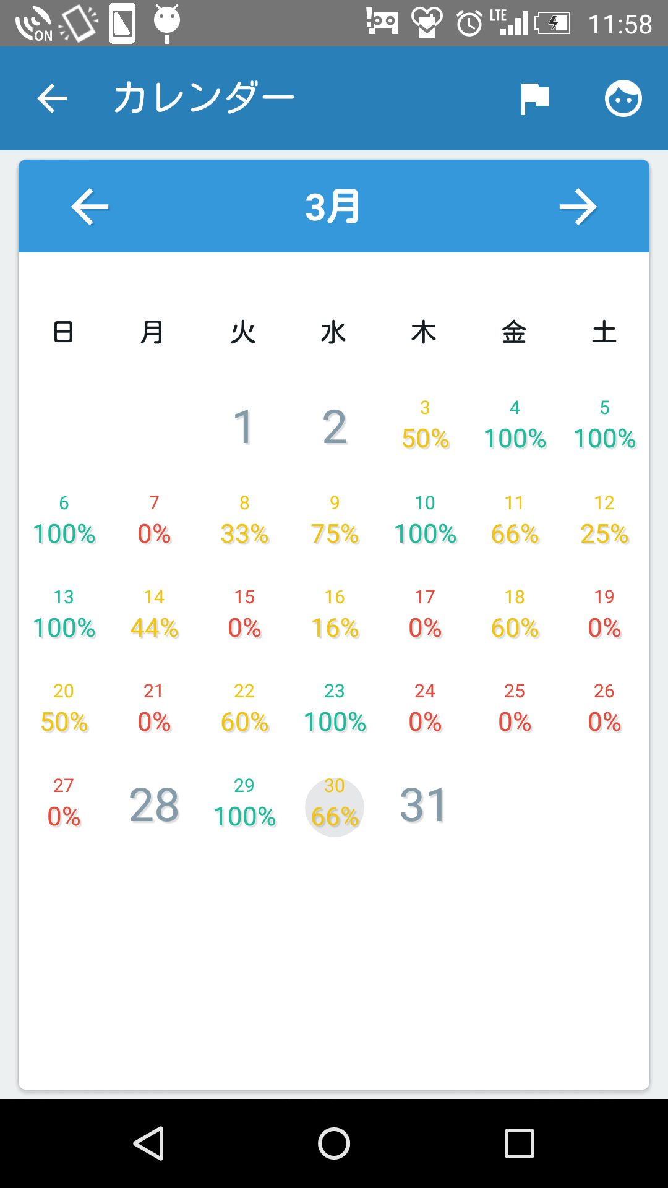
Task: Open the flag icon in the header
Action: click(535, 98)
